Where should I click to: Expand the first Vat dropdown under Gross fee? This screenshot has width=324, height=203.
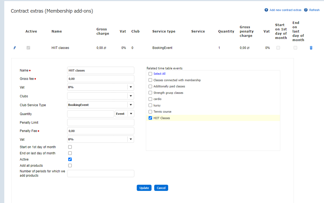131,87
